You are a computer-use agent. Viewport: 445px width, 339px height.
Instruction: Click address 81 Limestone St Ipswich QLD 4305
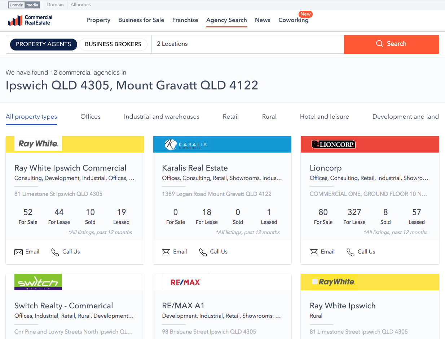(x=58, y=194)
